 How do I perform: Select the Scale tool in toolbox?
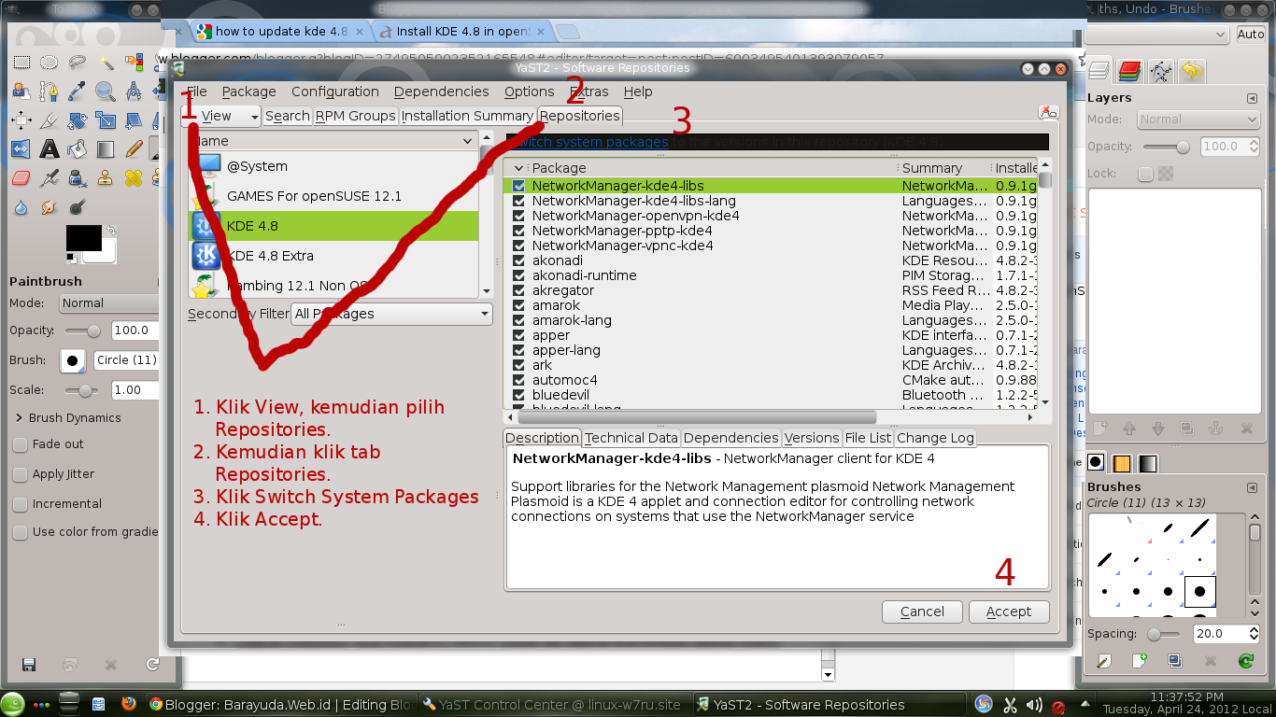(x=106, y=120)
